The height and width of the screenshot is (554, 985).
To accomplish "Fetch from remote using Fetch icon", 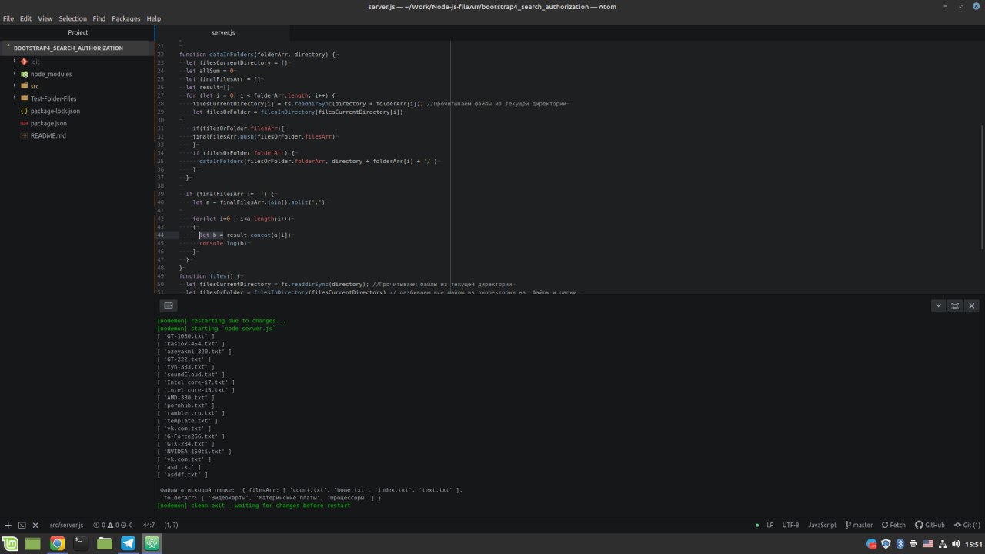I will 893,525.
